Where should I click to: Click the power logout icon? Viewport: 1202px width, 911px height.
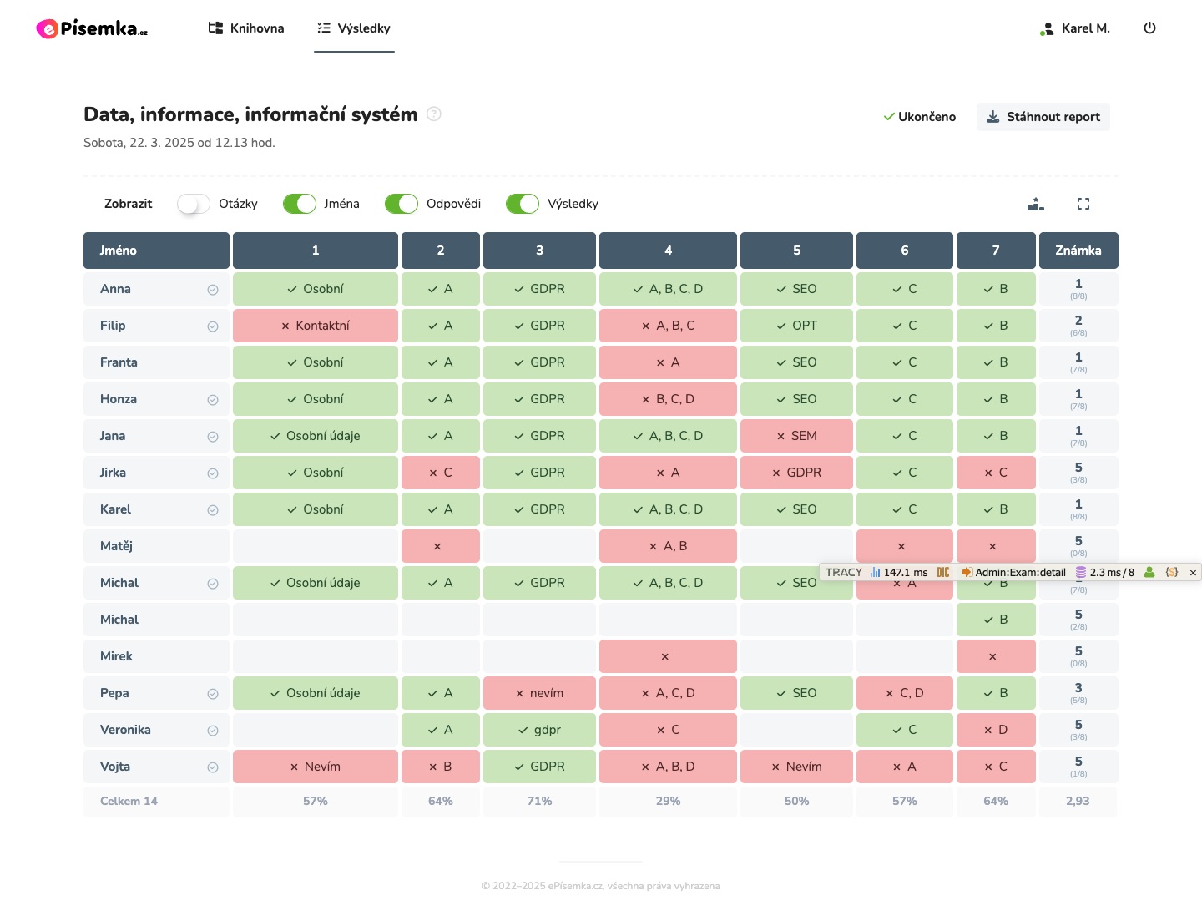point(1149,28)
